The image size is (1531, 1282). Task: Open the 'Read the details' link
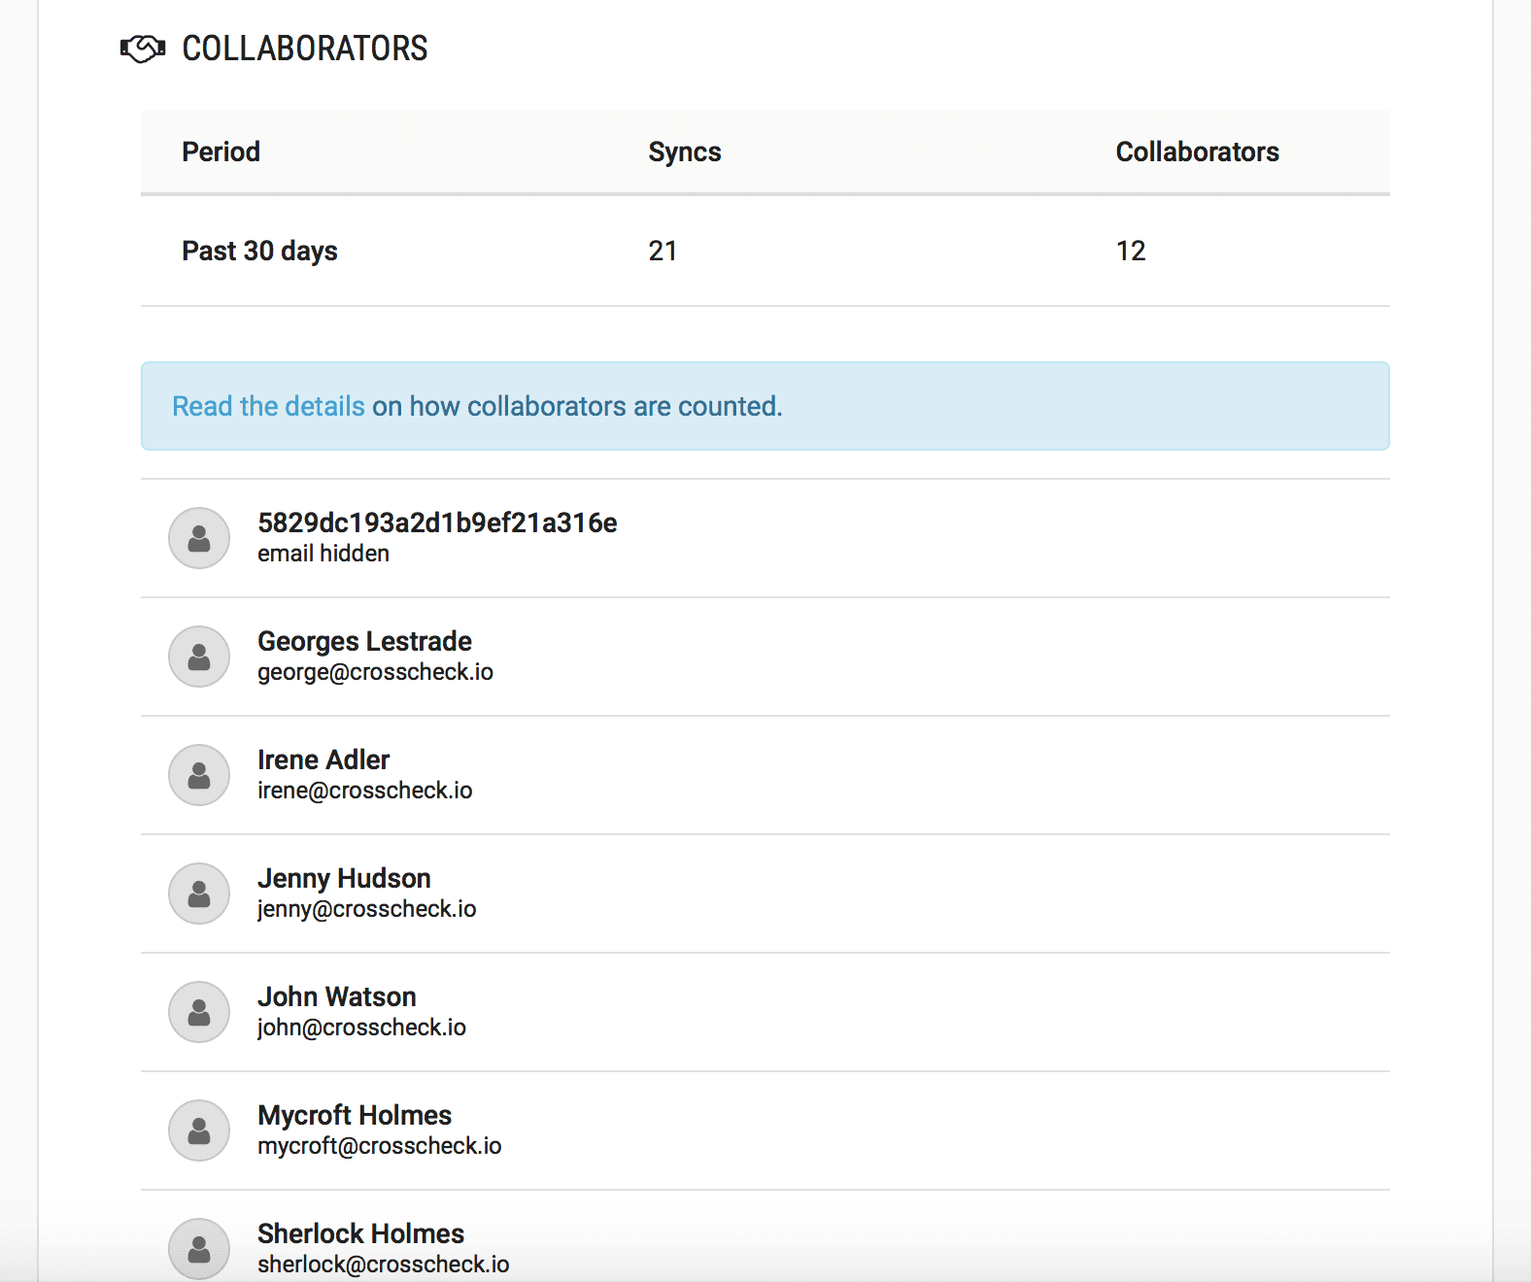[268, 406]
